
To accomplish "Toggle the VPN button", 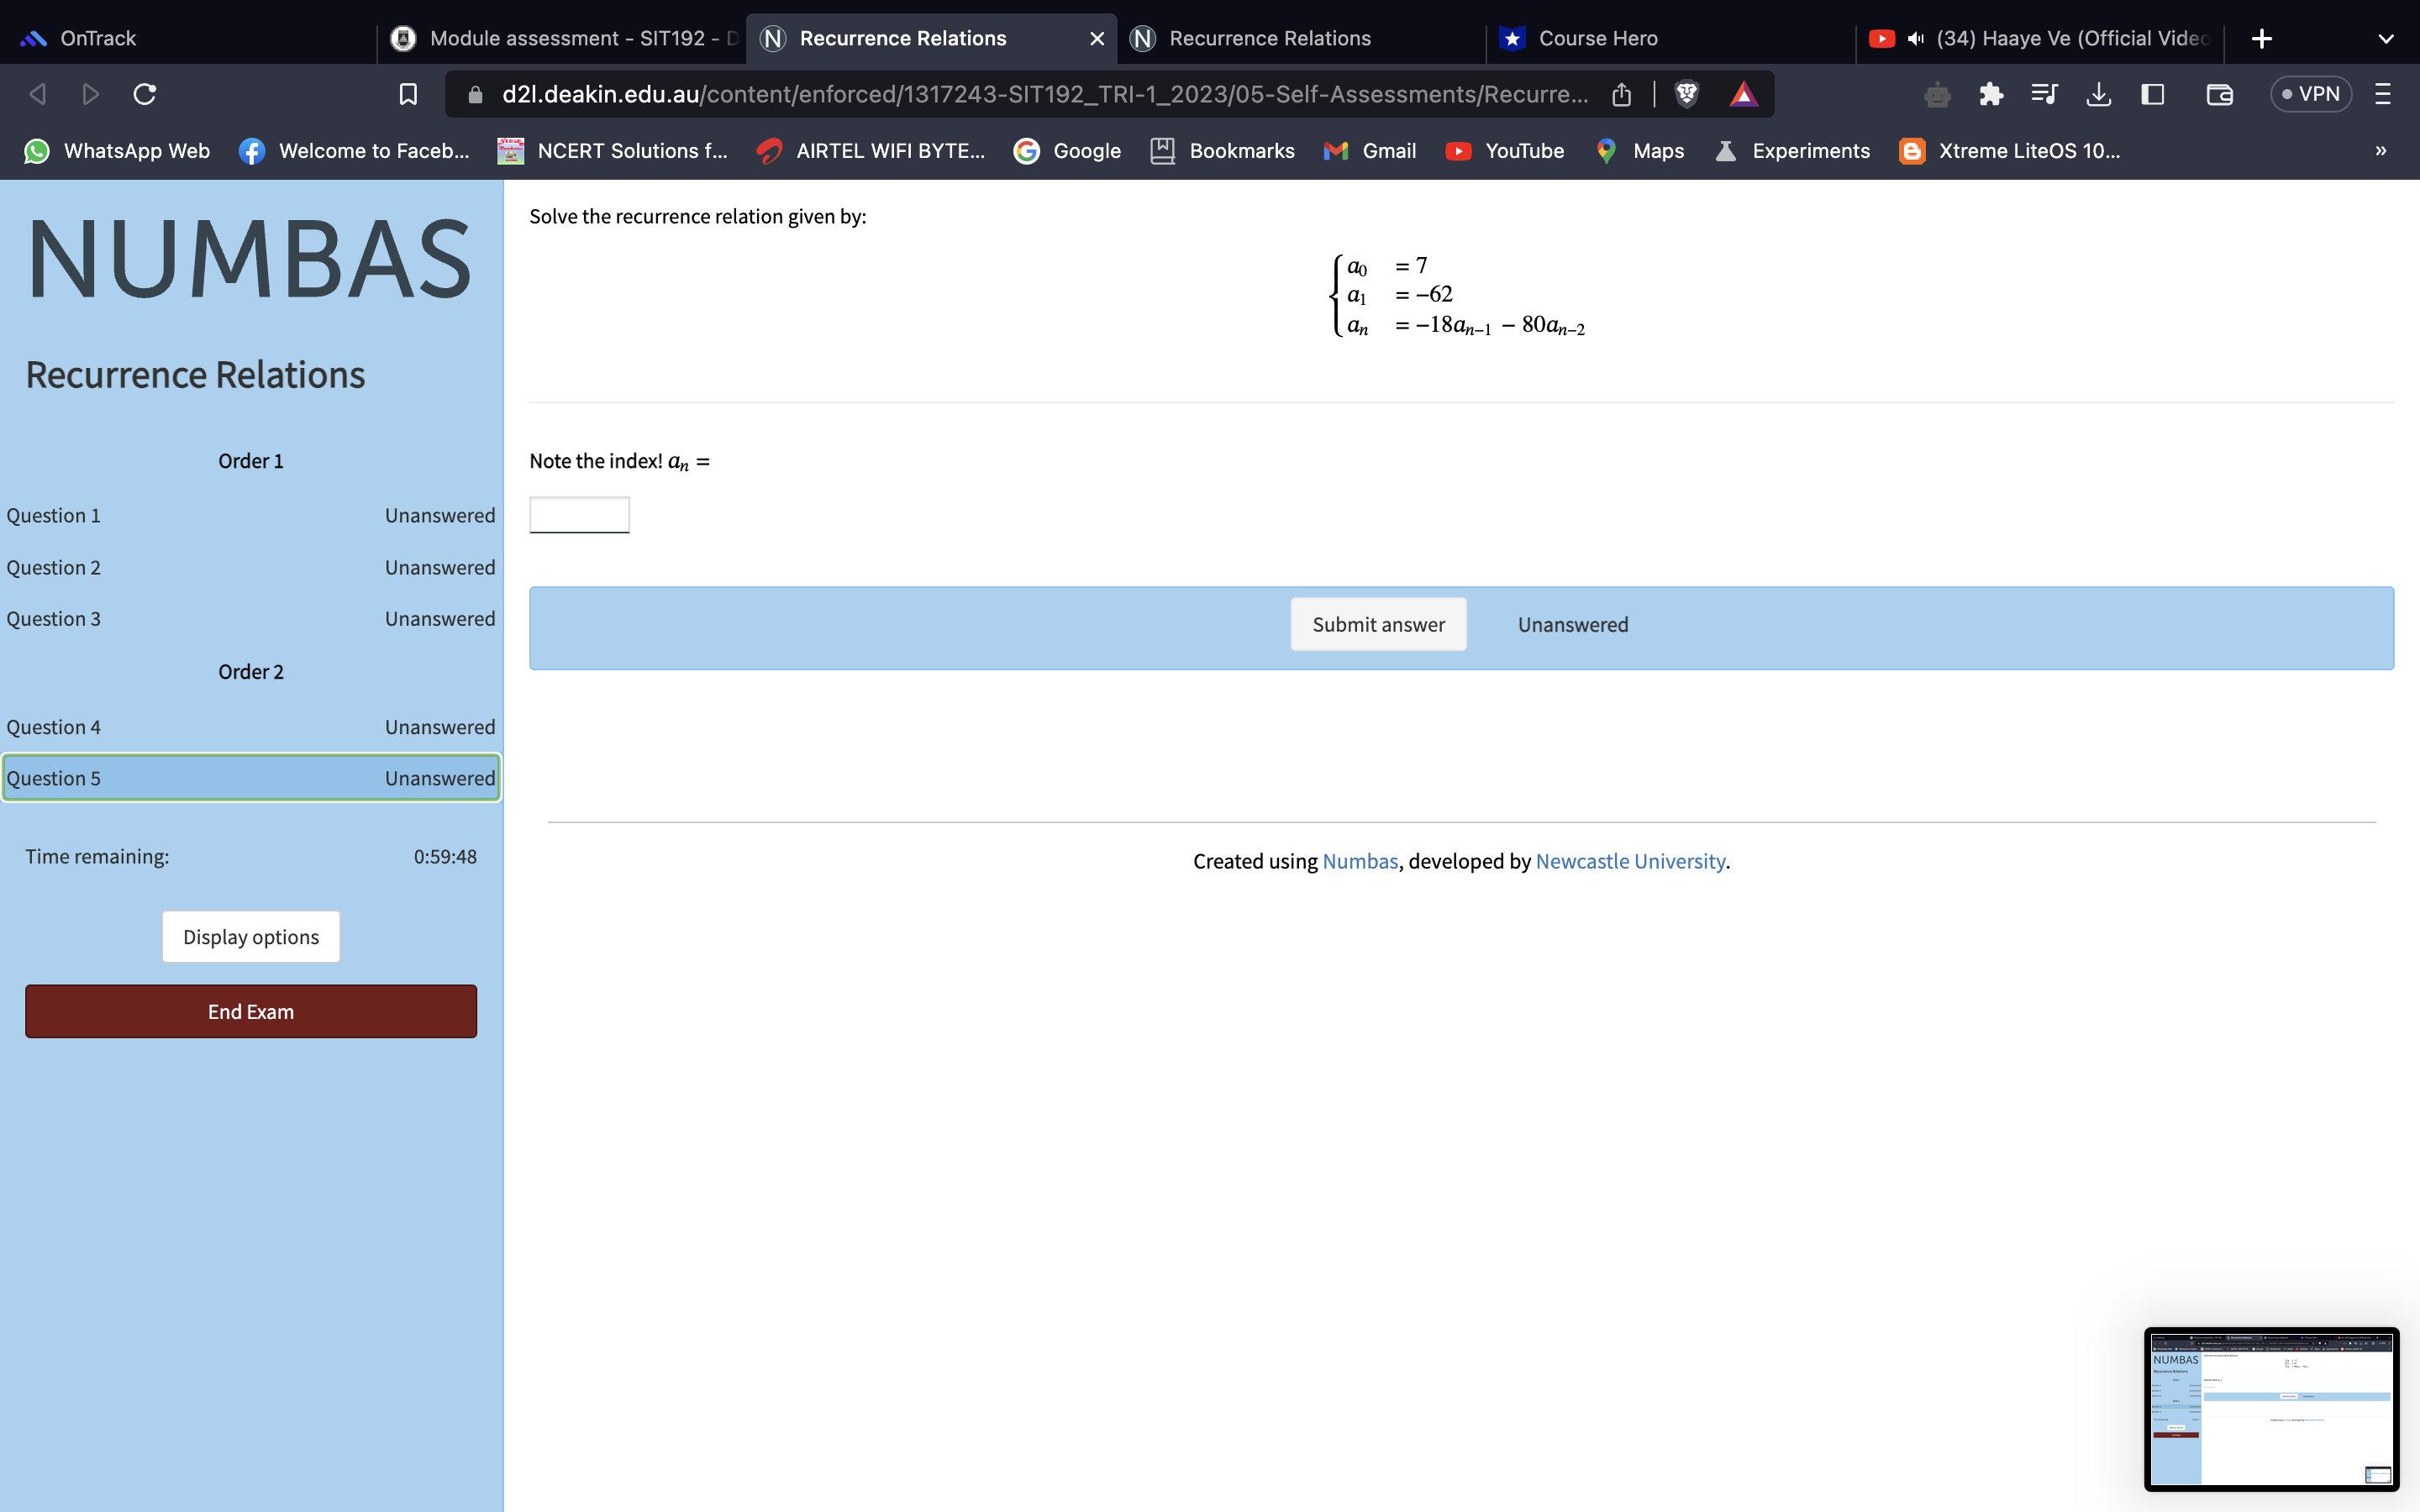I will tap(2310, 94).
